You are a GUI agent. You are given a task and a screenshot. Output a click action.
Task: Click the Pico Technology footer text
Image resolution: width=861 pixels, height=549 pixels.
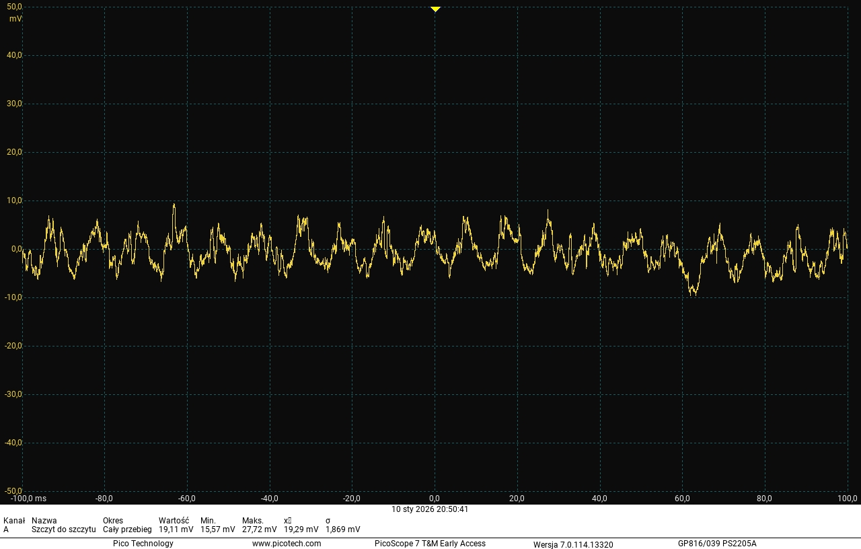(143, 544)
